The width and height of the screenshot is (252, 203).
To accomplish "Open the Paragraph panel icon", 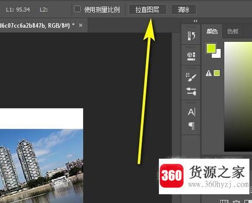I will tap(191, 126).
